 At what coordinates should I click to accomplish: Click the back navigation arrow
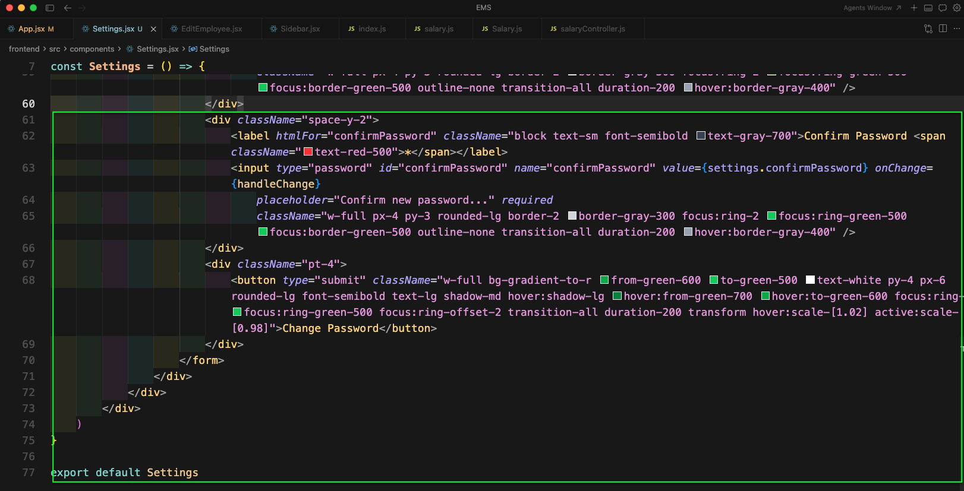pyautogui.click(x=68, y=8)
